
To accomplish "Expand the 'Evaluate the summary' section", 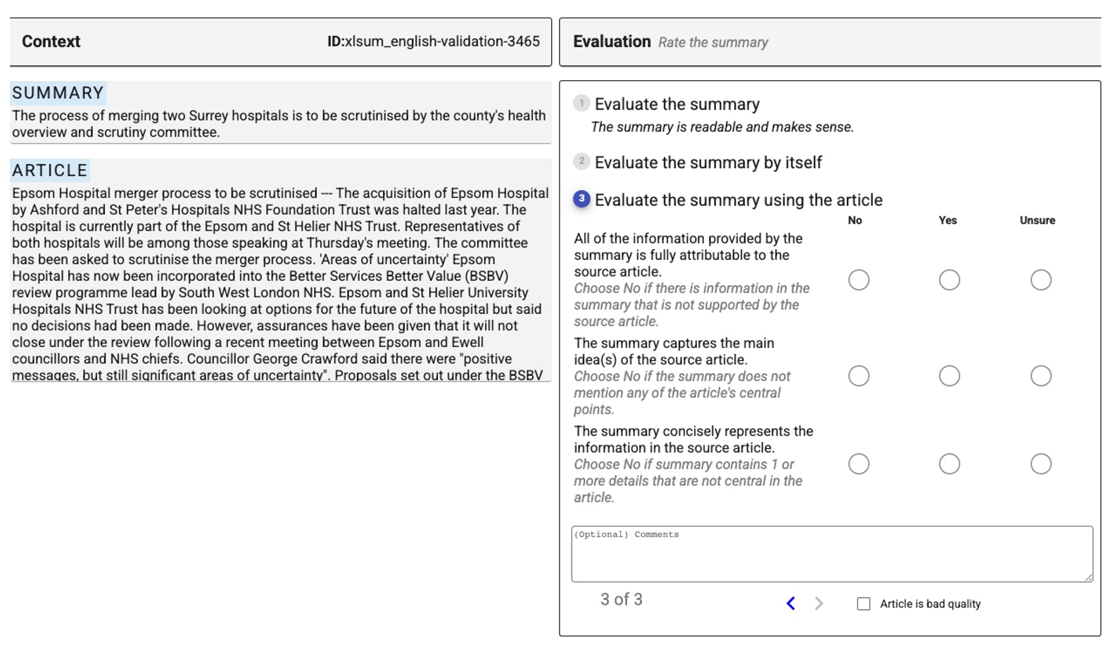I will pos(677,103).
